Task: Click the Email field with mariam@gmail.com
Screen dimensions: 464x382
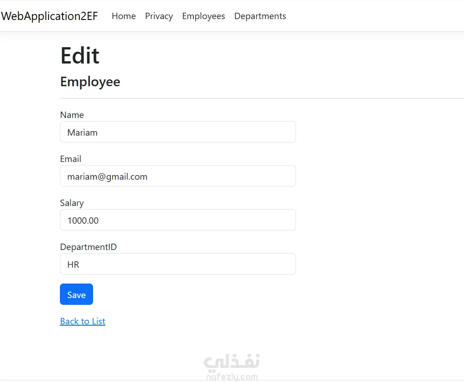Action: (178, 176)
